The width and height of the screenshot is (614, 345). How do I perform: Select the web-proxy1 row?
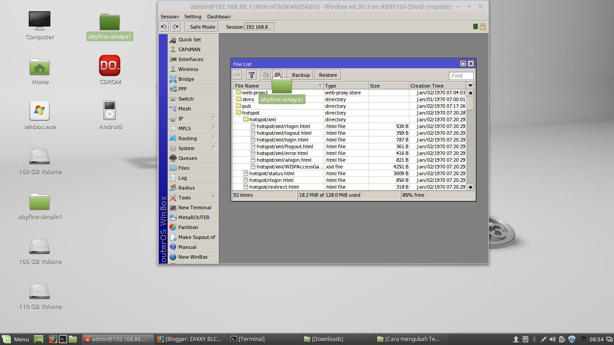pos(350,93)
